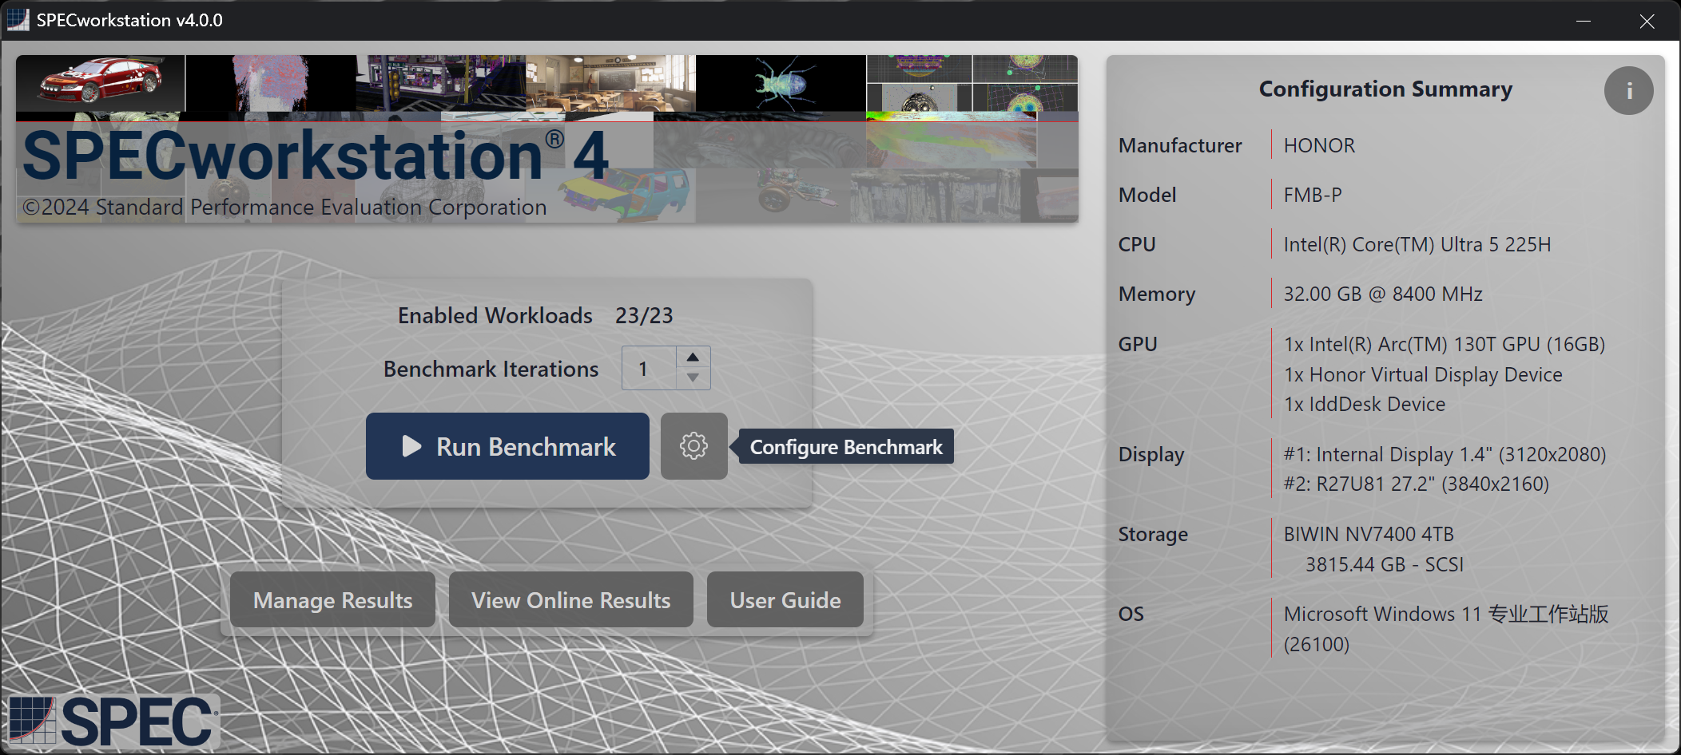Image resolution: width=1681 pixels, height=755 pixels.
Task: Increase Benchmark Iterations with up arrow
Action: [693, 357]
